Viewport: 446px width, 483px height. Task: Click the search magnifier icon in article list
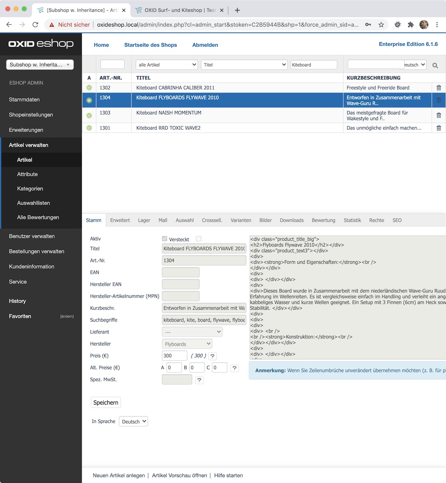coord(435,65)
